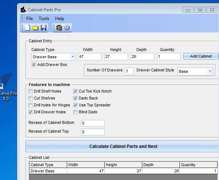Enable Blind Dado checkbox
This screenshot has height=180, width=219.
[75, 112]
